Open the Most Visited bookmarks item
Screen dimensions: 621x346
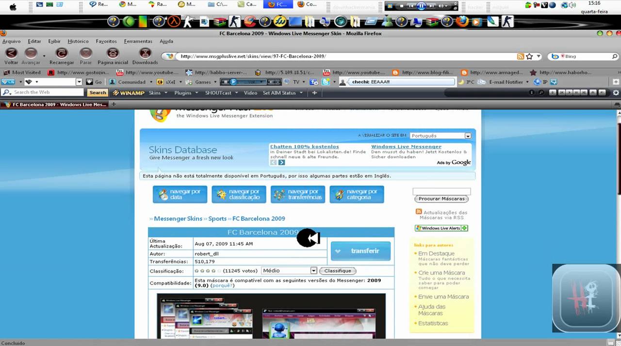[x=22, y=73]
